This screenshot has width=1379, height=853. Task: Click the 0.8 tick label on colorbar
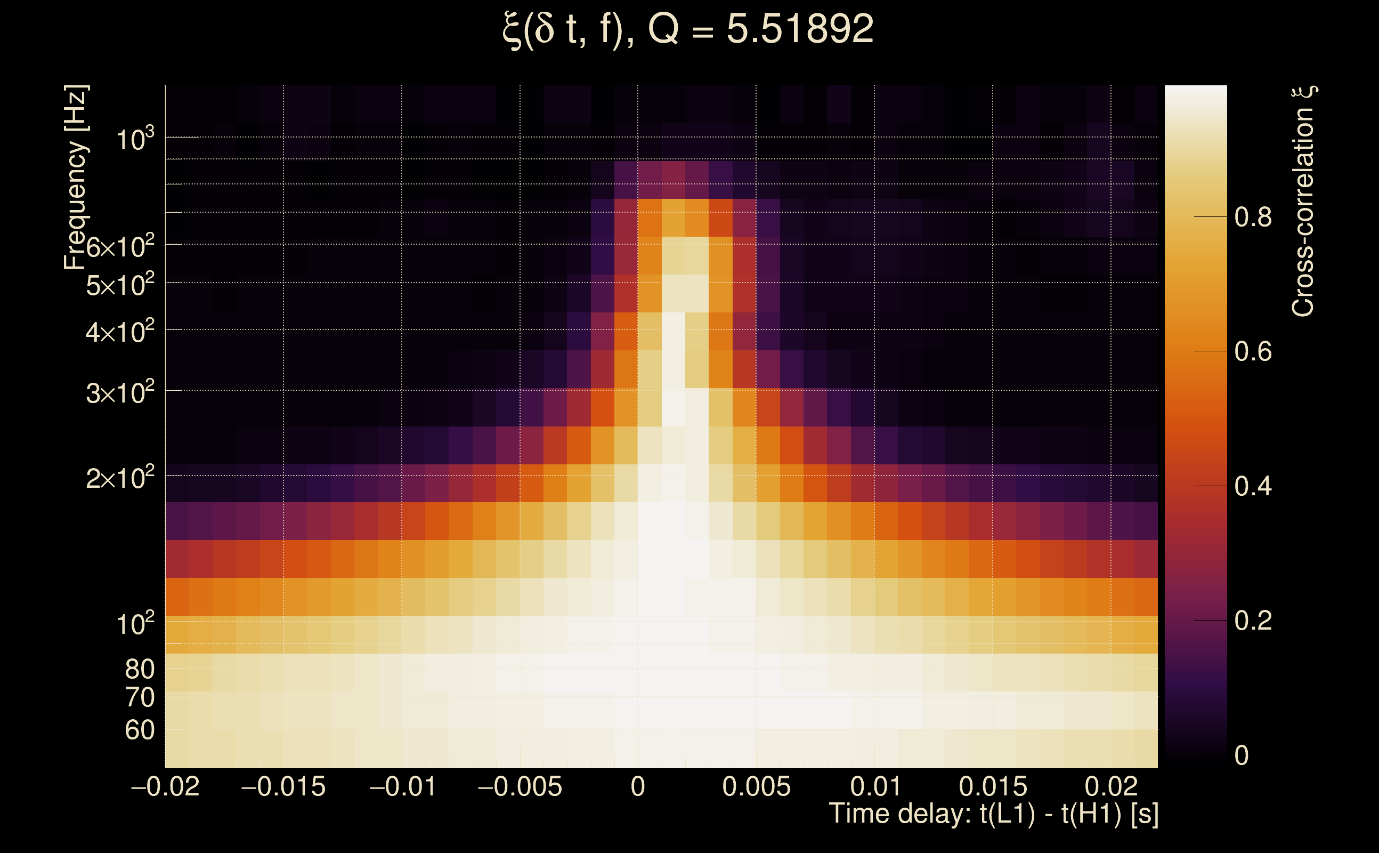[x=1253, y=217]
